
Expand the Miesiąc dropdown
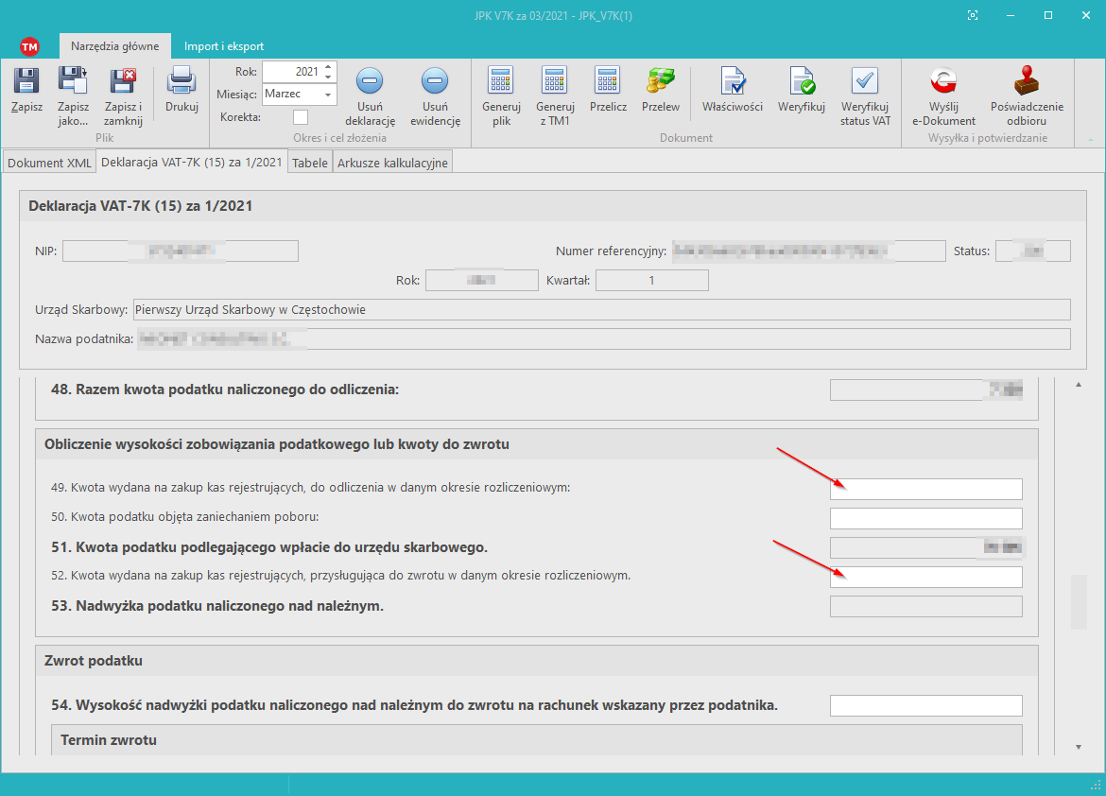point(328,95)
